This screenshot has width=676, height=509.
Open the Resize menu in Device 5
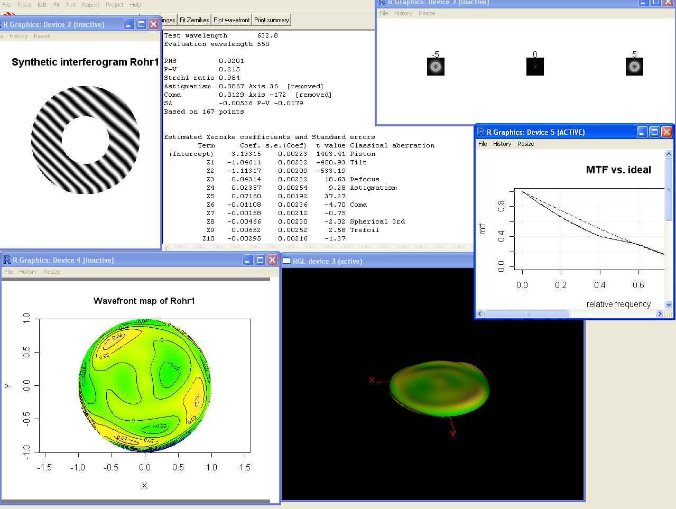(x=525, y=144)
